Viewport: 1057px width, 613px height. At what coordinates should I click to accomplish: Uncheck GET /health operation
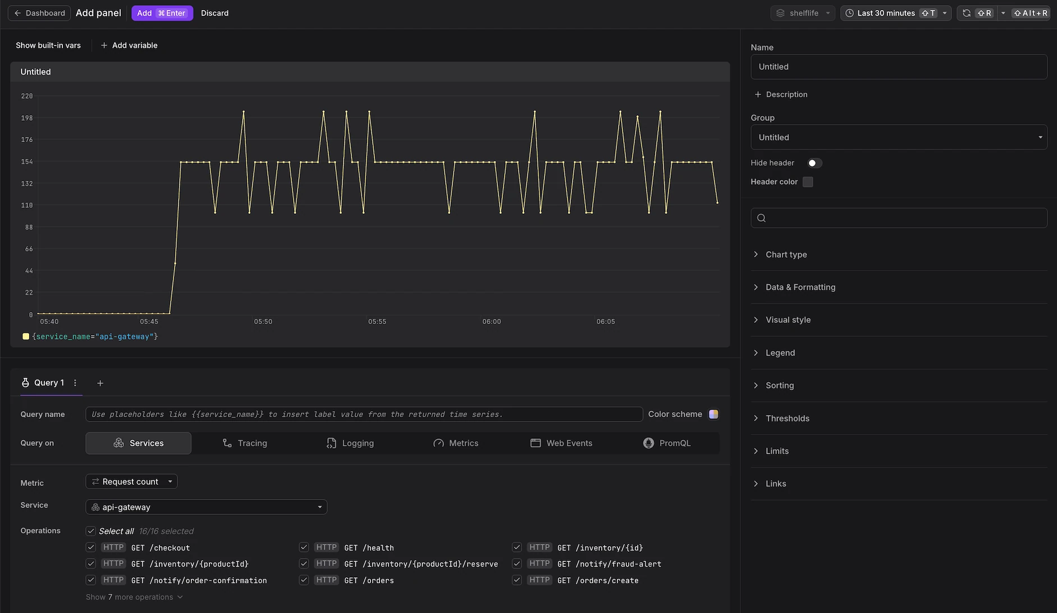[304, 547]
